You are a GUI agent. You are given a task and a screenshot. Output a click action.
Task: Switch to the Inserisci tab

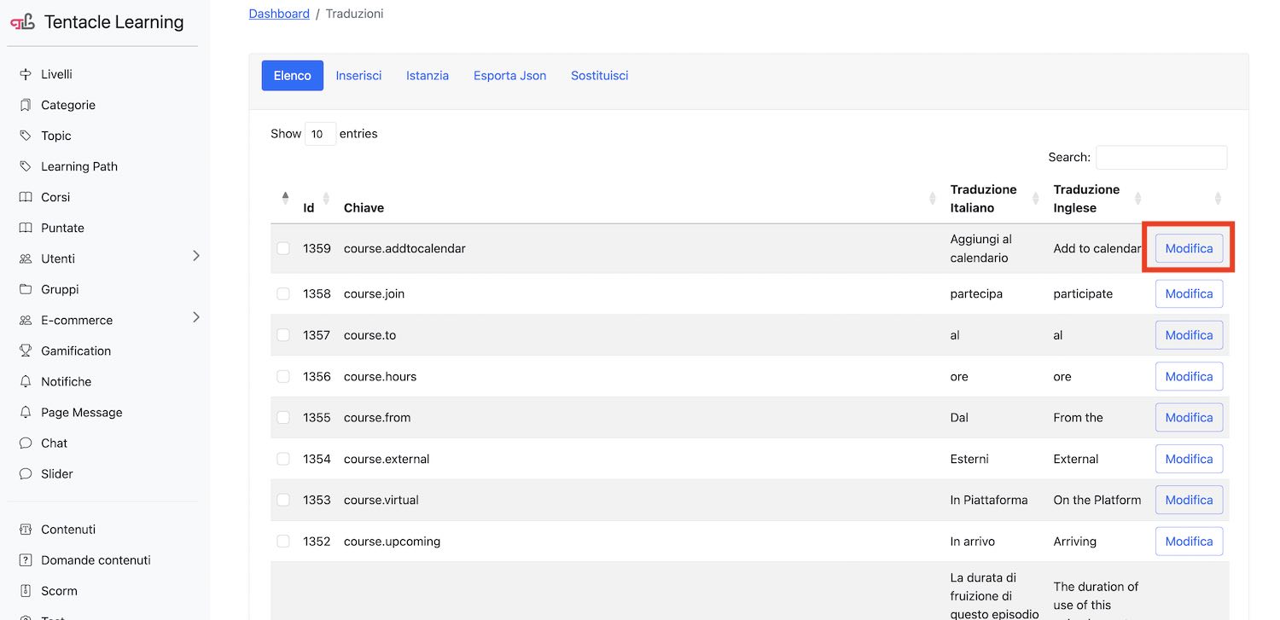pos(358,75)
